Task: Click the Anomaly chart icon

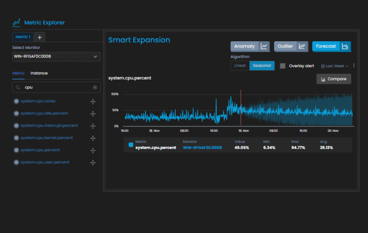Action: pos(264,47)
